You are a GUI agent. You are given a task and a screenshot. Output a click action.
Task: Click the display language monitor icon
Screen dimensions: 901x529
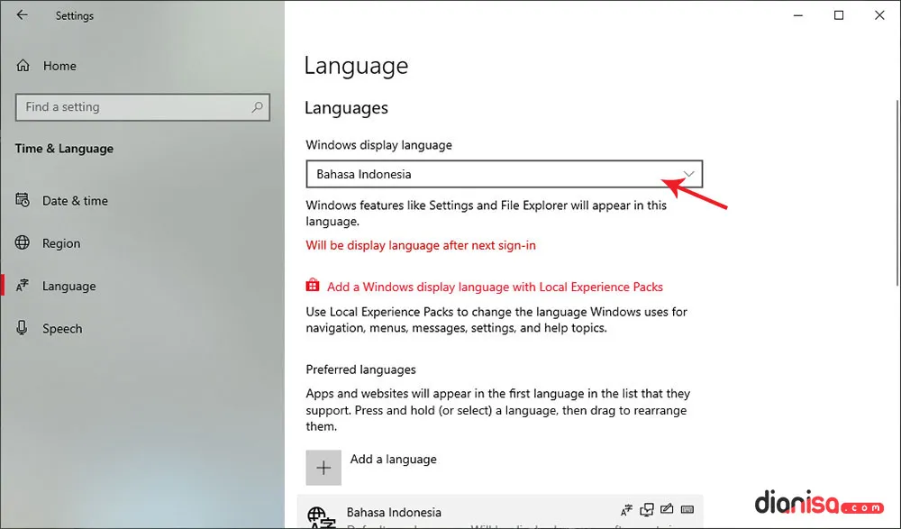pyautogui.click(x=646, y=509)
